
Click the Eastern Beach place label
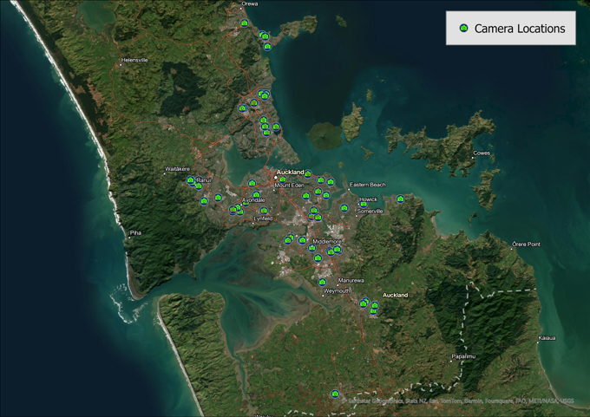point(367,185)
